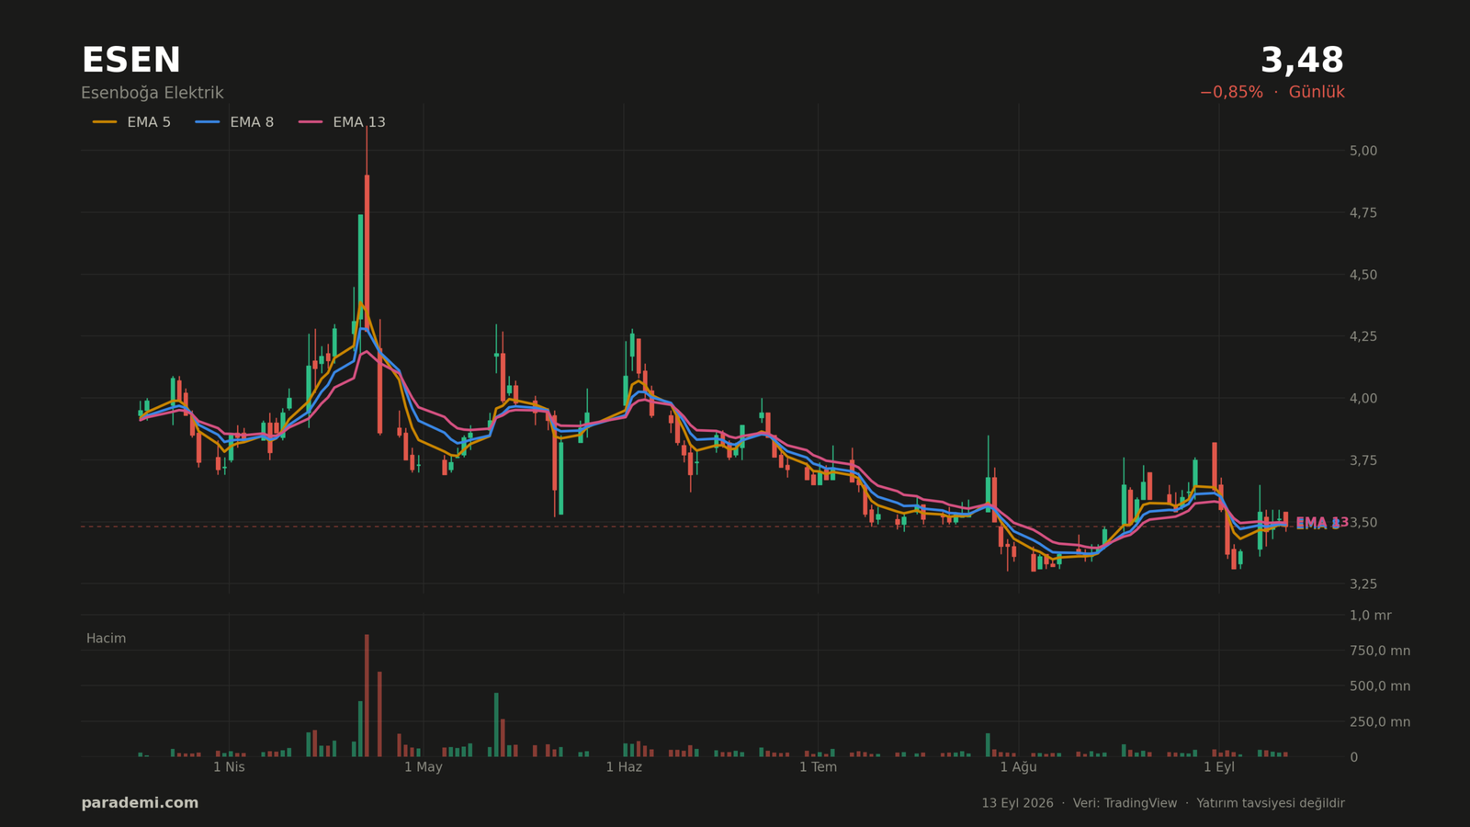Click the 1,0 mr volume axis label
Viewport: 1470px width, 827px height.
pyautogui.click(x=1370, y=616)
